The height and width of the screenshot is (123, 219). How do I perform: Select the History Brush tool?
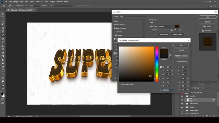pyautogui.click(x=3, y=49)
